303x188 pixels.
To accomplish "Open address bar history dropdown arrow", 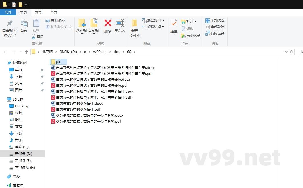I will 286,52.
